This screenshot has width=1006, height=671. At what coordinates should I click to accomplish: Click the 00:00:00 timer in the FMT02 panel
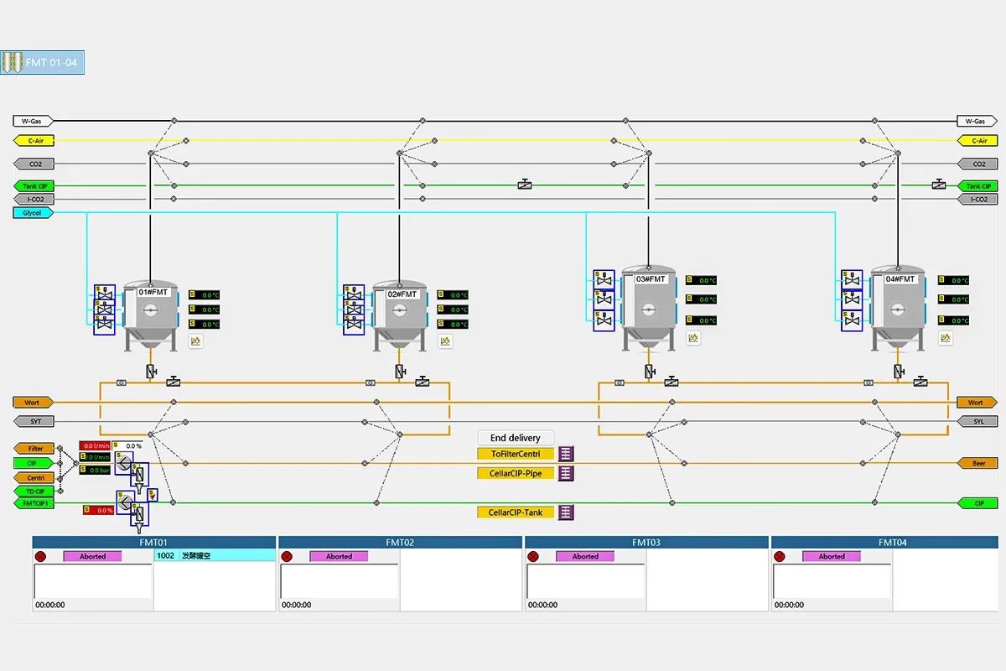pos(296,605)
